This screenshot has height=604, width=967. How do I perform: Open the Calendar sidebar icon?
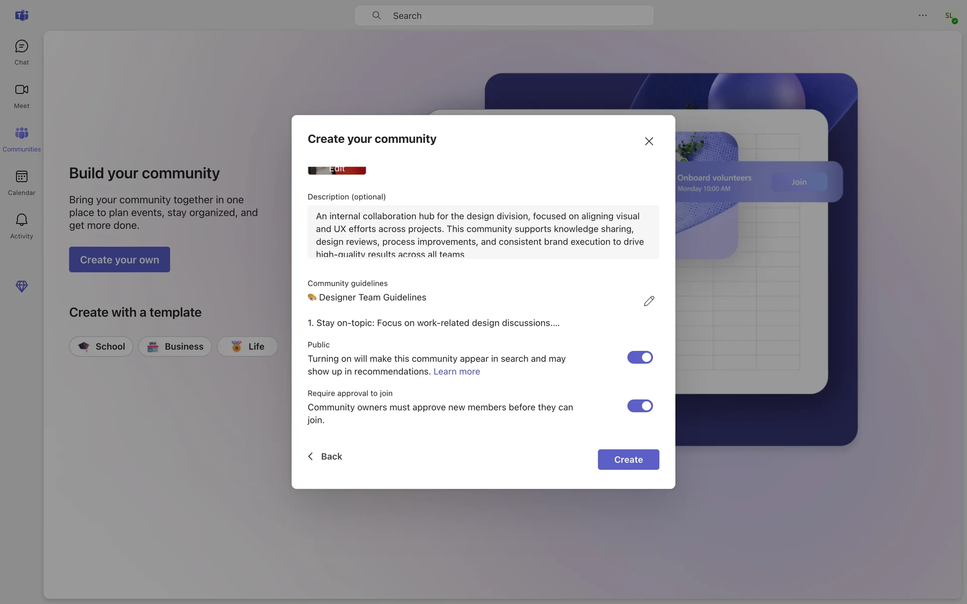[x=21, y=177]
